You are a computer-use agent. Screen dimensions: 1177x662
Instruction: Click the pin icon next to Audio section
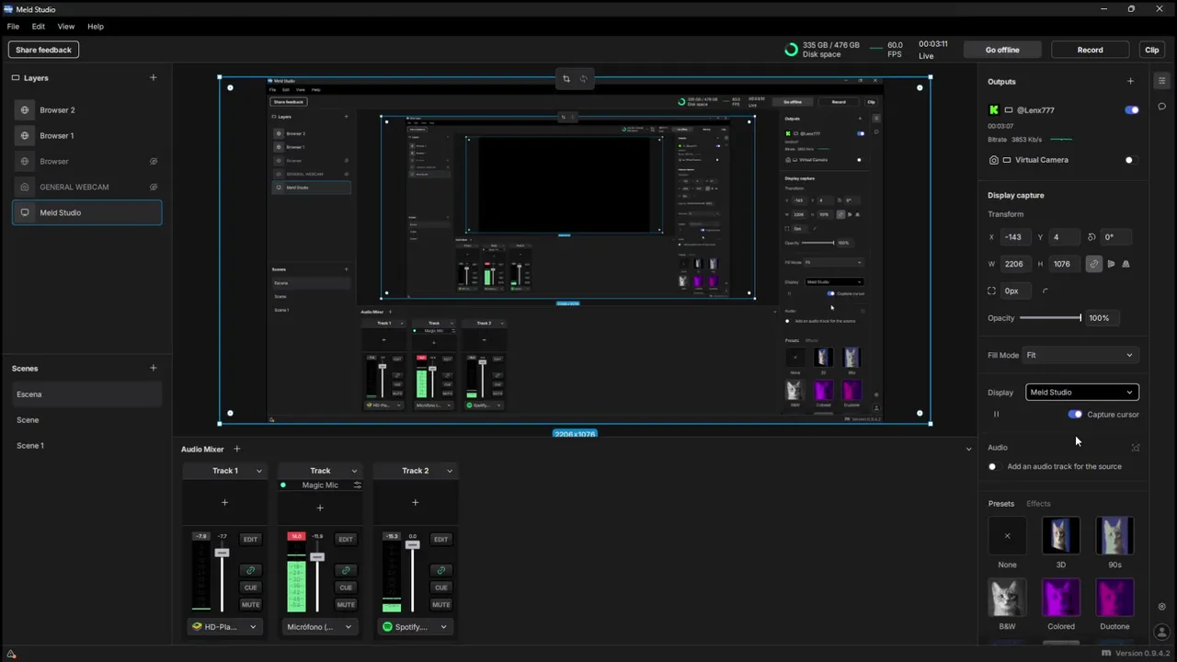click(x=1136, y=448)
